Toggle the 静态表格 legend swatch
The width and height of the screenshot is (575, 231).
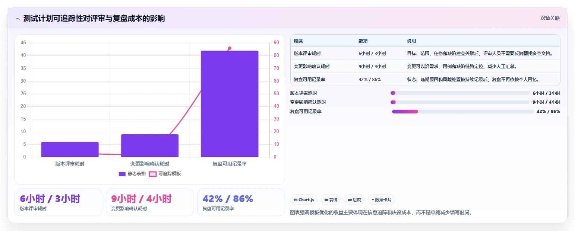click(x=122, y=174)
